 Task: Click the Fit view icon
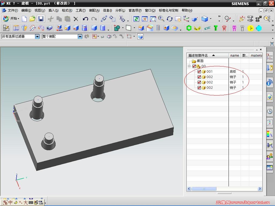click(144, 19)
